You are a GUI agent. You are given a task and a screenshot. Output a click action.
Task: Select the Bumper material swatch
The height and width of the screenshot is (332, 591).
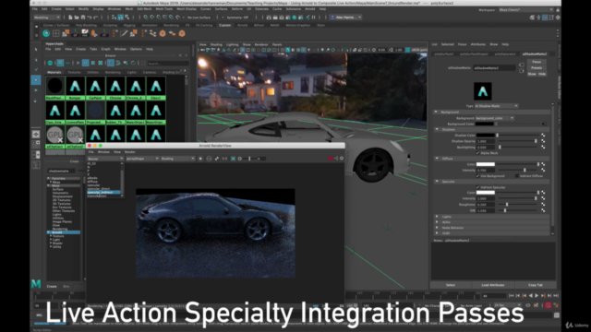click(75, 89)
